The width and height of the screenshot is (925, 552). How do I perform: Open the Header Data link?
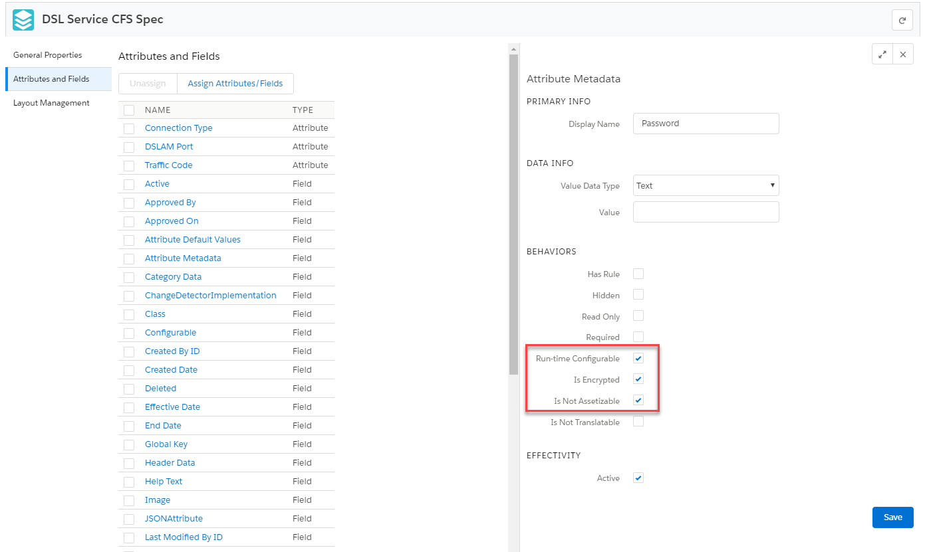[170, 462]
